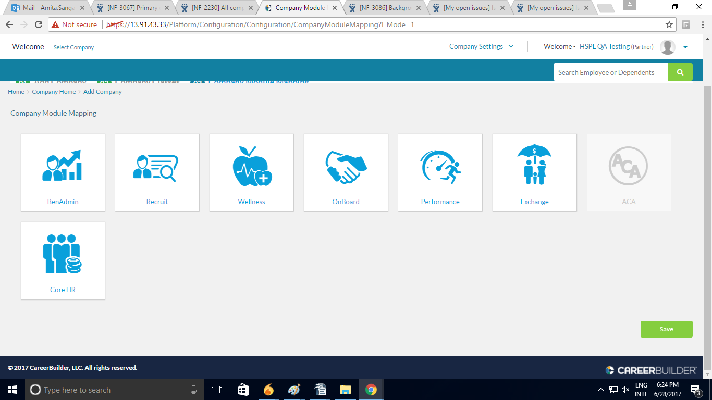
Task: Select the Recruit module icon
Action: click(x=155, y=168)
